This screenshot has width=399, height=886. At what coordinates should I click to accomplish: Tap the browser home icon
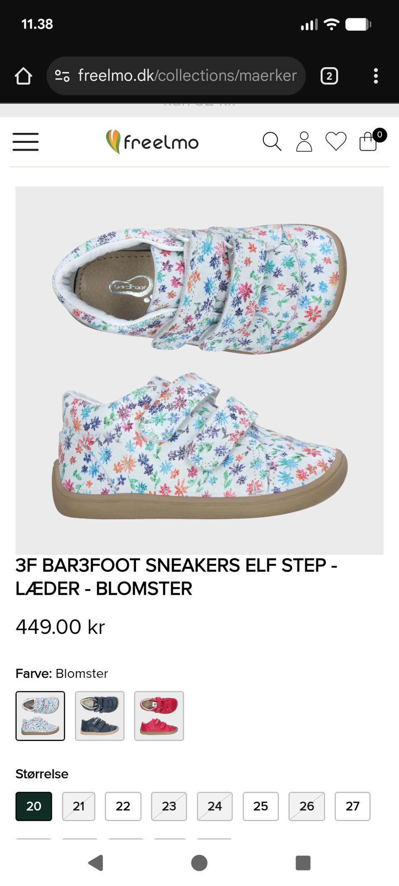[23, 76]
